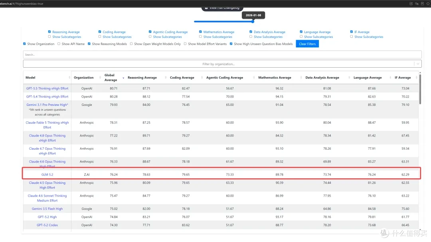Sort by Data Analysis Average sort icon
The height and width of the screenshot is (242, 431).
(x=349, y=78)
